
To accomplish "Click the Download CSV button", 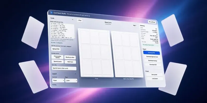I will pyautogui.click(x=153, y=65).
